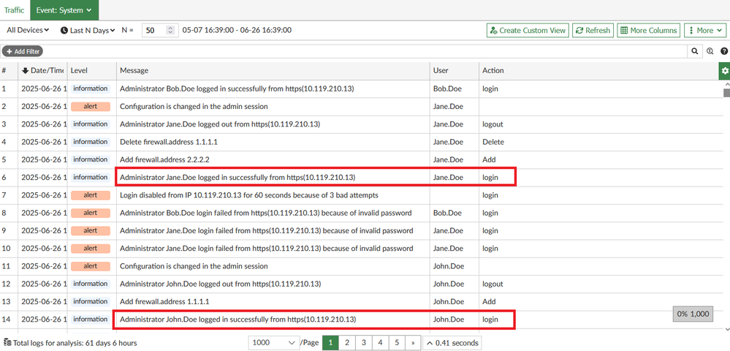Go to page 4
Image resolution: width=730 pixels, height=351 pixels.
coord(380,343)
